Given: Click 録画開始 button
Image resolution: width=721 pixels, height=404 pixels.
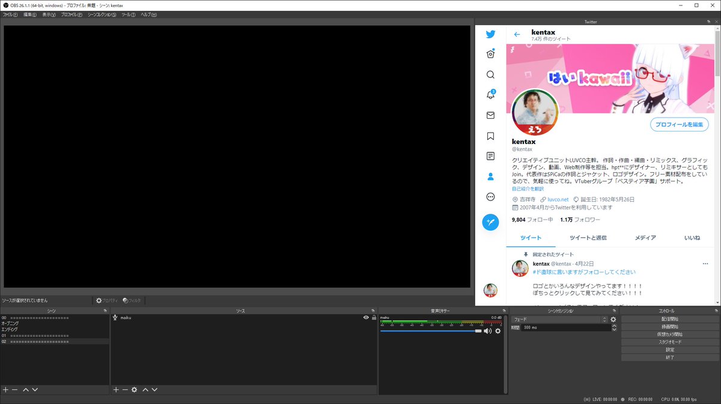Looking at the screenshot, I should 670,327.
